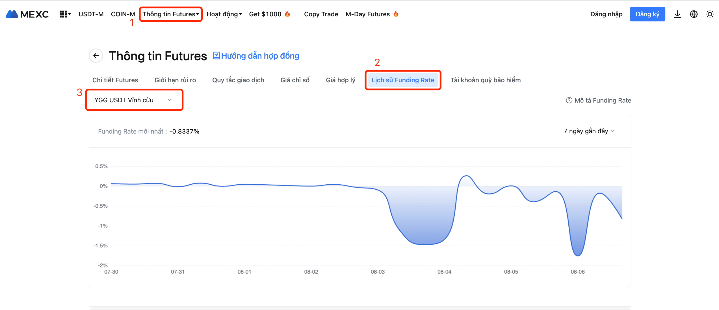Screen dimensions: 719x310
Task: Open YGG USDT Vĩnh cửu contract dropdown
Action: pos(133,100)
